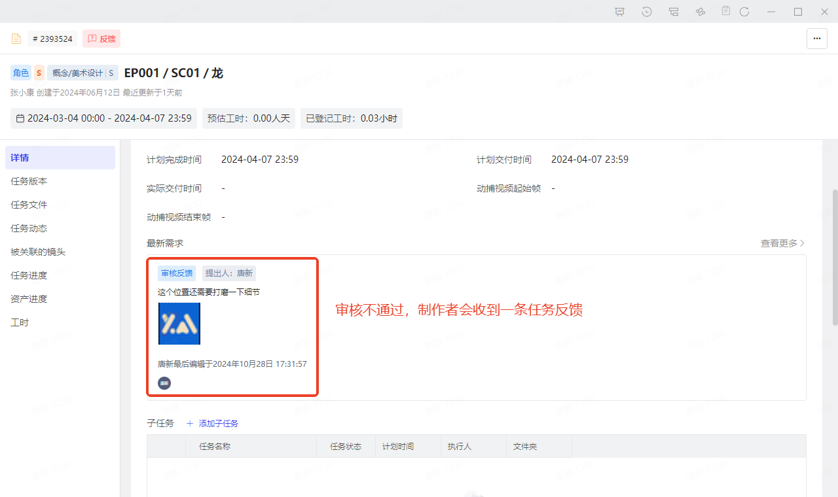Screen dimensions: 838x497
Task: Click the task date range 2024-03-04 button
Action: click(x=103, y=118)
